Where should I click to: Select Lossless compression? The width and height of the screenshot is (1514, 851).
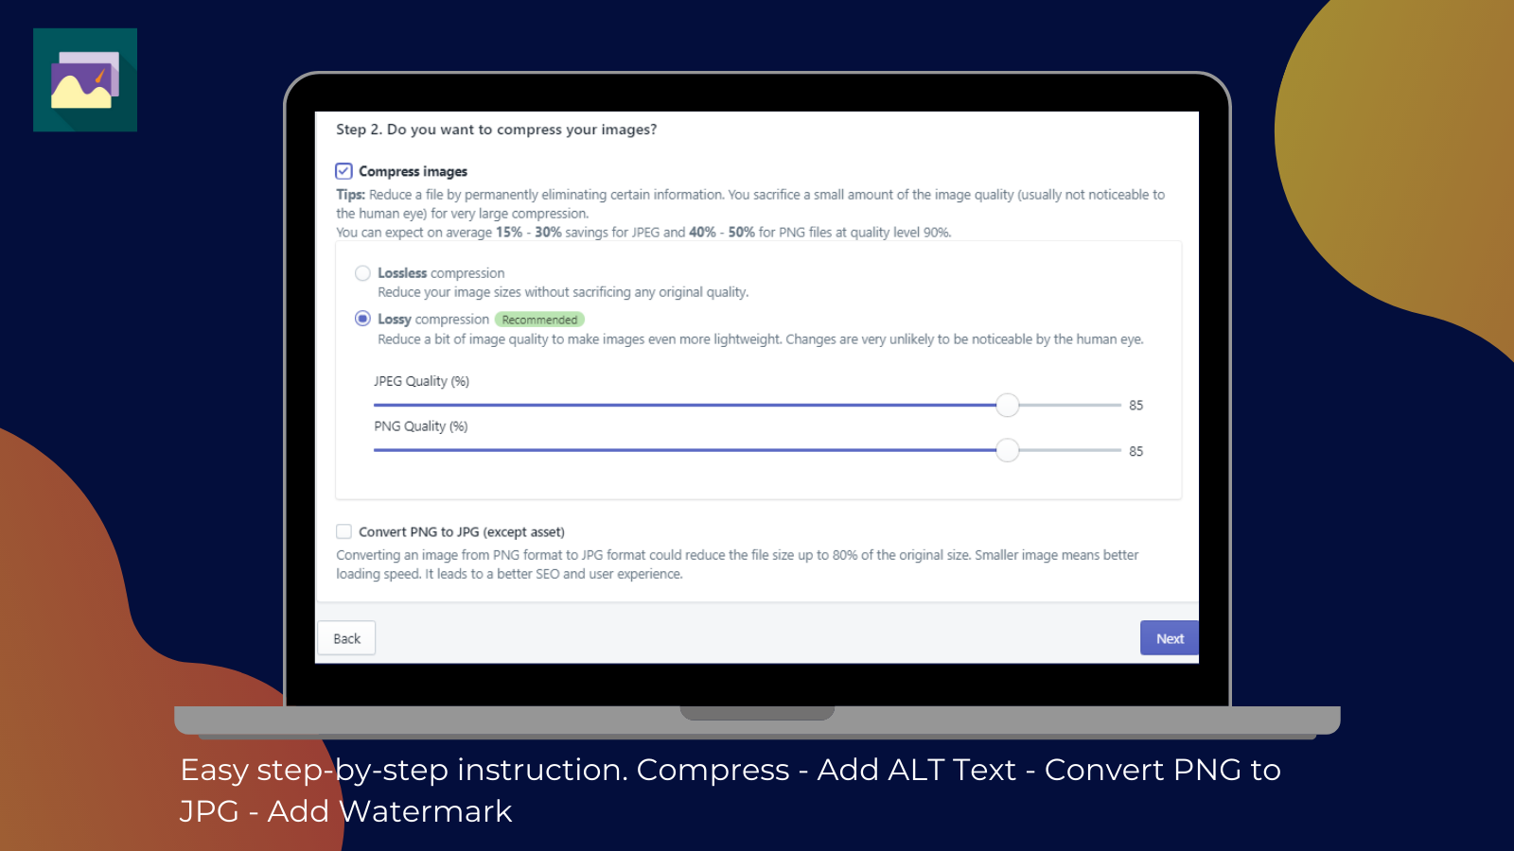(362, 272)
